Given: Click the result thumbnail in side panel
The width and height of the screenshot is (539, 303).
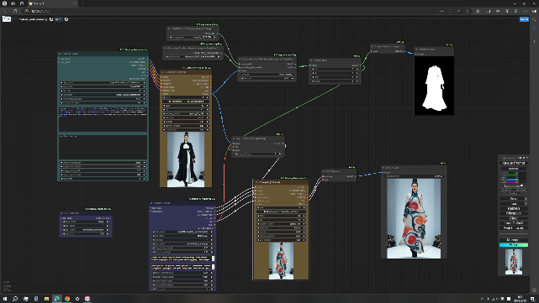Looking at the screenshot, I should pos(514,262).
